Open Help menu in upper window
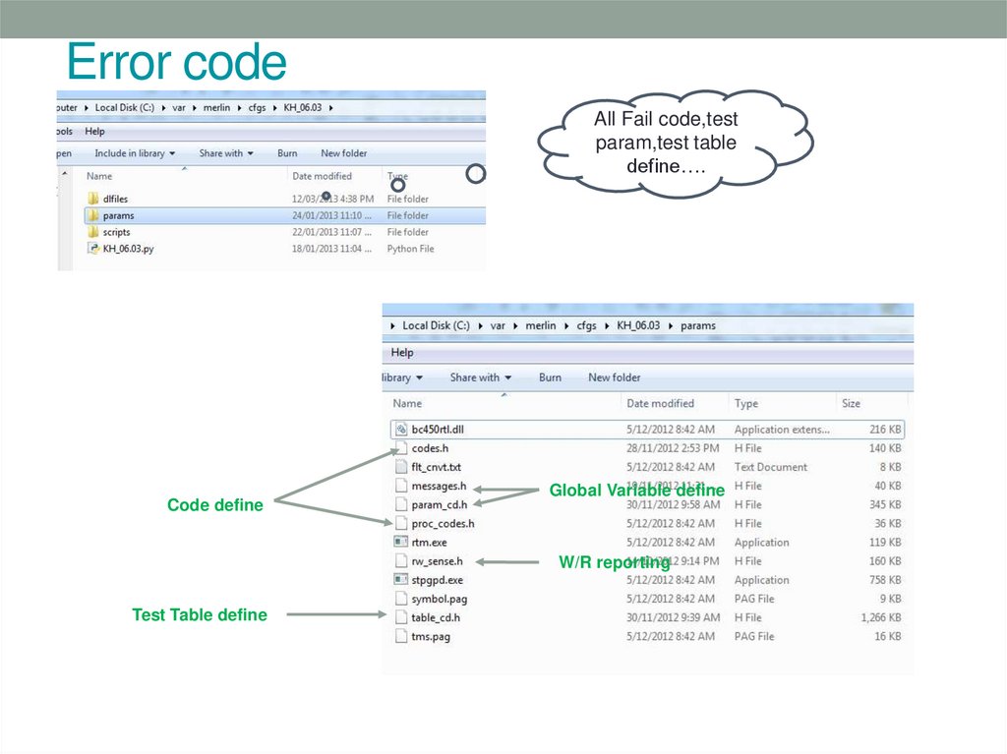This screenshot has height=754, width=1007. (94, 131)
